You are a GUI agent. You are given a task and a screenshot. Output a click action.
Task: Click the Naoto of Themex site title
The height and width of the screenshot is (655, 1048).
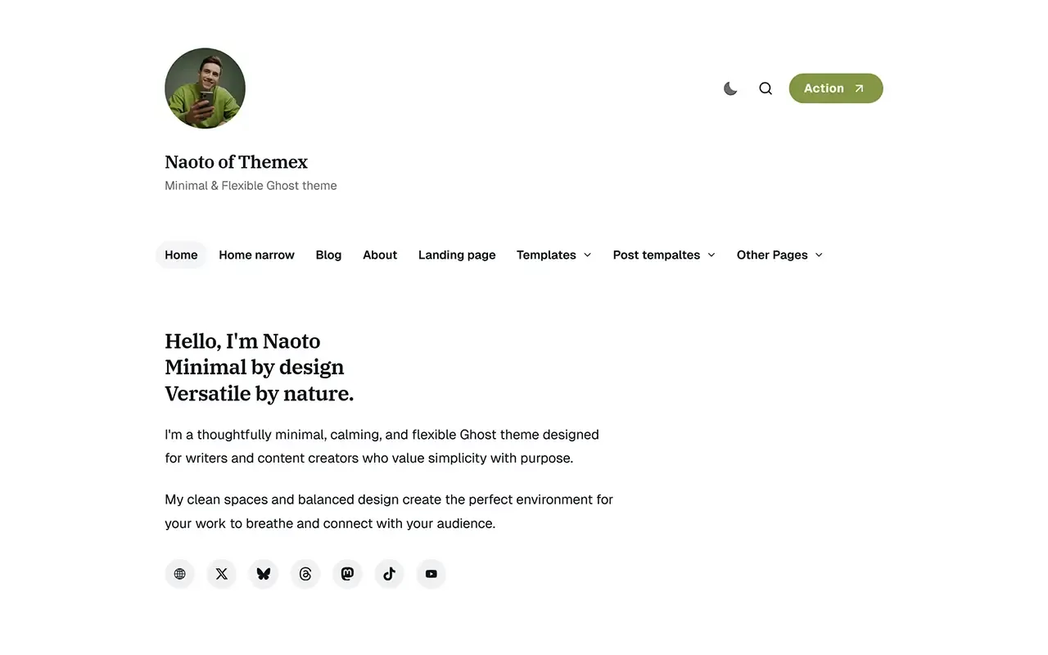click(236, 162)
